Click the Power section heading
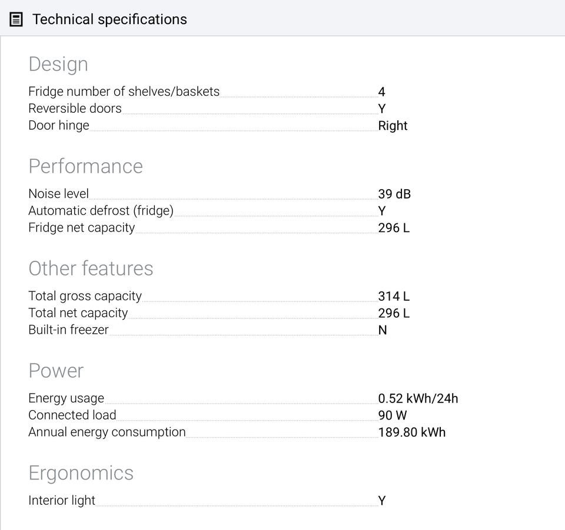The height and width of the screenshot is (530, 565). pyautogui.click(x=56, y=371)
